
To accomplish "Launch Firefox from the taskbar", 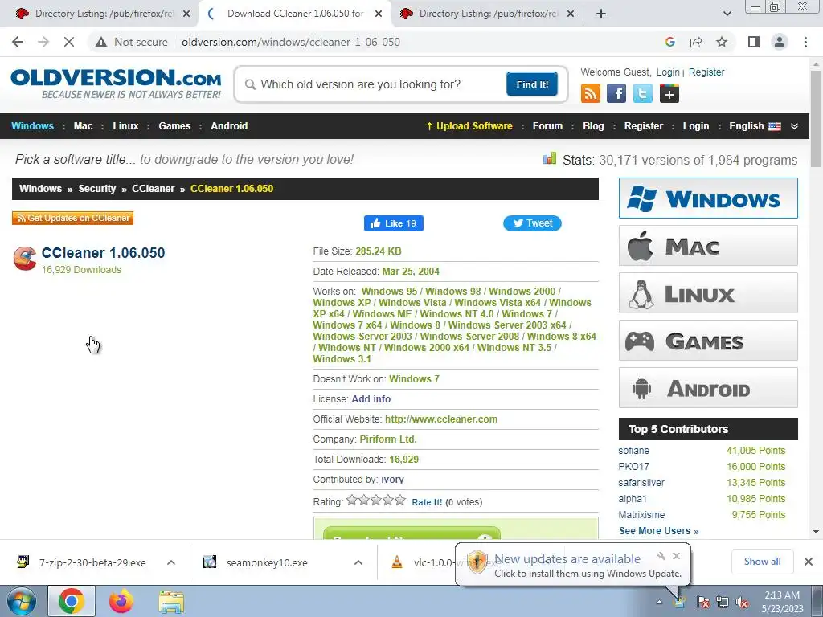I will click(x=121, y=601).
